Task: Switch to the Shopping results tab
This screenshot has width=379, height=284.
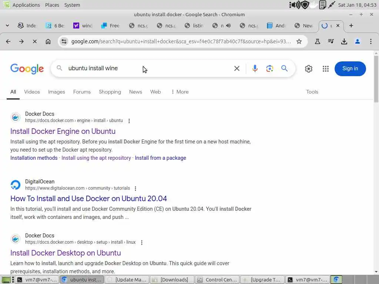Action: tap(110, 92)
